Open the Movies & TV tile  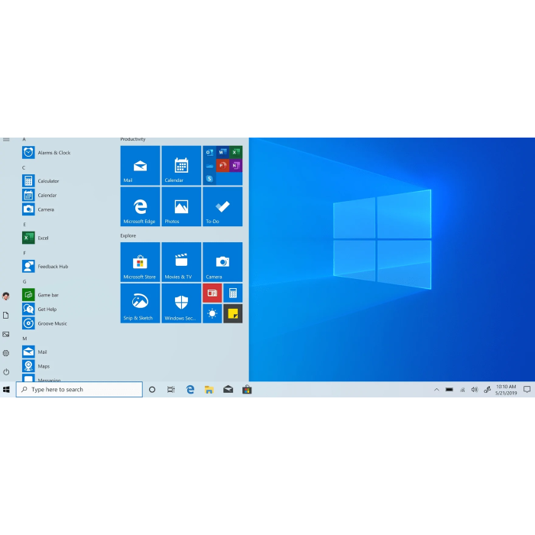tap(181, 262)
